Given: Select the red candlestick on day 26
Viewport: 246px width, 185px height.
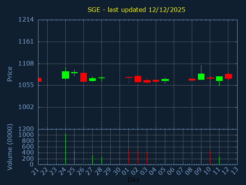Looking at the screenshot, I should (x=83, y=77).
